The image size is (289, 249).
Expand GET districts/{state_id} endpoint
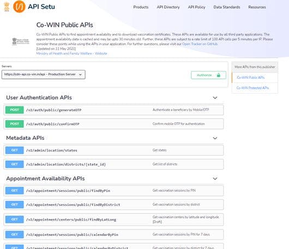click(x=113, y=164)
